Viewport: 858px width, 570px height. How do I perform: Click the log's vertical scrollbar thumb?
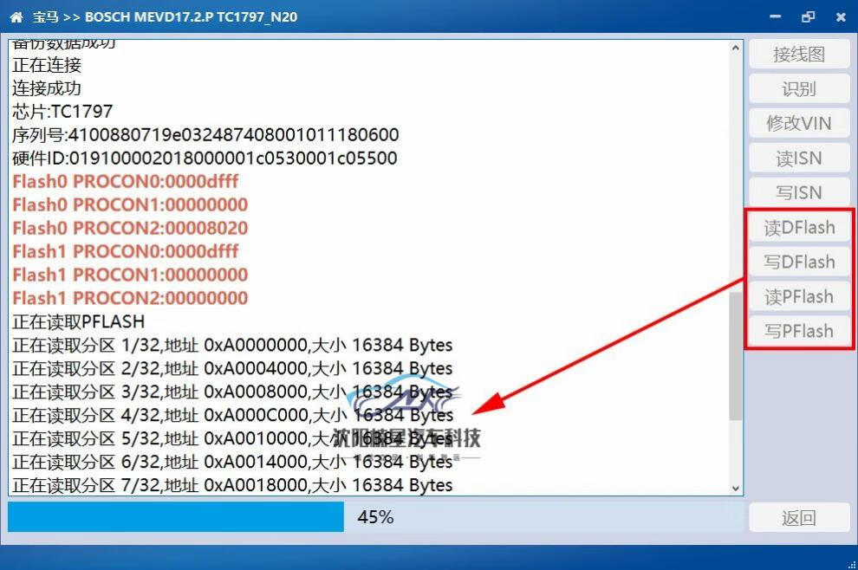(x=736, y=355)
